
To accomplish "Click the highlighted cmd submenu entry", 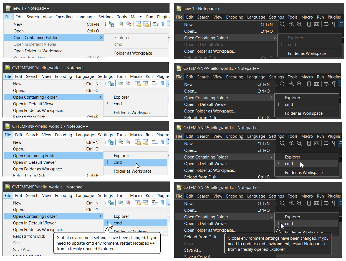I will click(118, 162).
